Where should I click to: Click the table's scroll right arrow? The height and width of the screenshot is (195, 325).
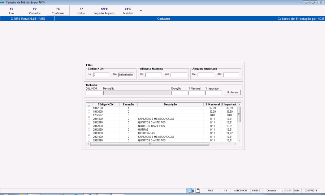[x=235, y=144]
